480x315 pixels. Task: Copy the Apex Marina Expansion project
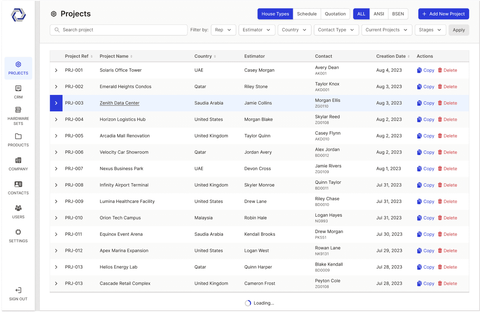pos(426,251)
